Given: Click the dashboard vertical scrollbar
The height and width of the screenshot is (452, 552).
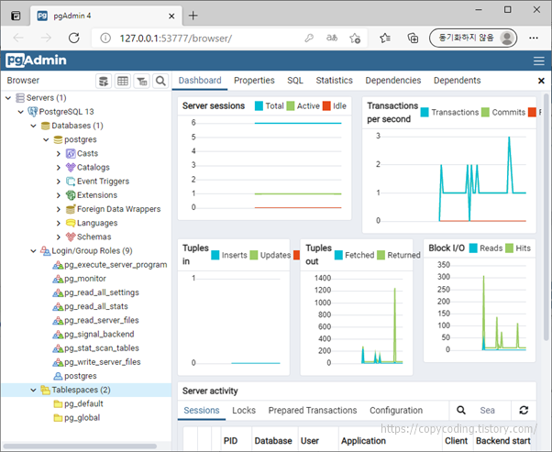Looking at the screenshot, I should [x=546, y=216].
